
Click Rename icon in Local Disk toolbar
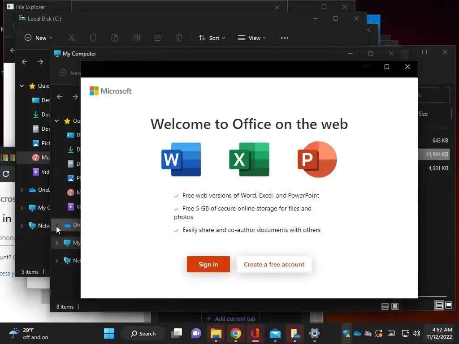click(x=136, y=38)
